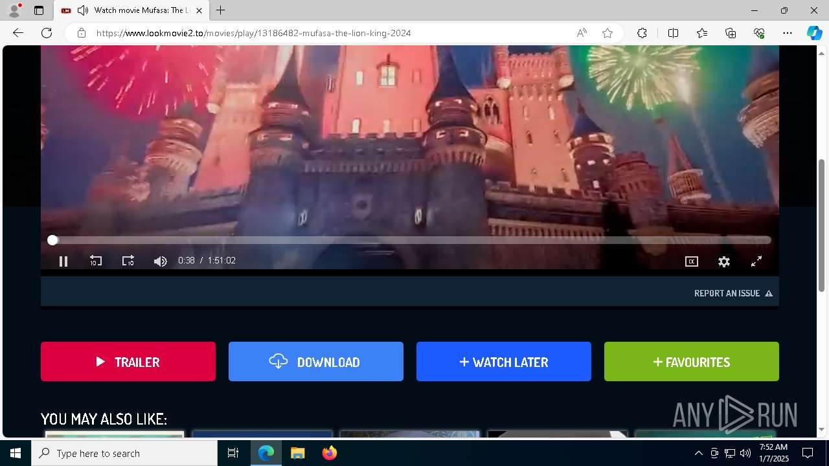
Task: Go back in the browser
Action: pyautogui.click(x=18, y=33)
